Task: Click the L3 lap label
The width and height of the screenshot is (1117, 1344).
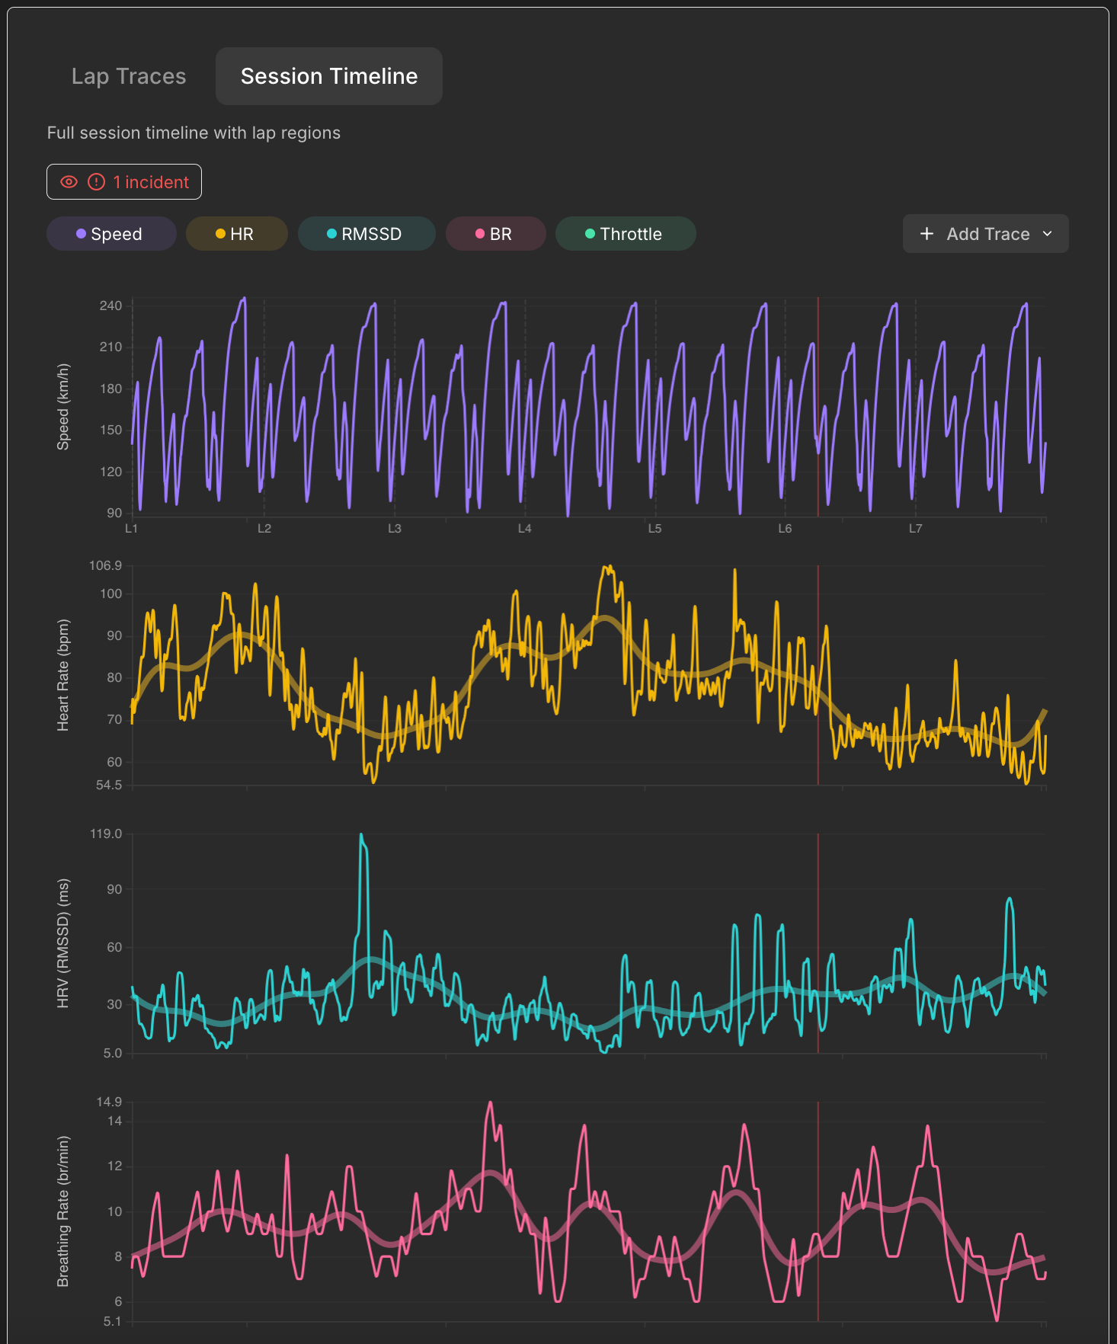Action: pyautogui.click(x=395, y=529)
